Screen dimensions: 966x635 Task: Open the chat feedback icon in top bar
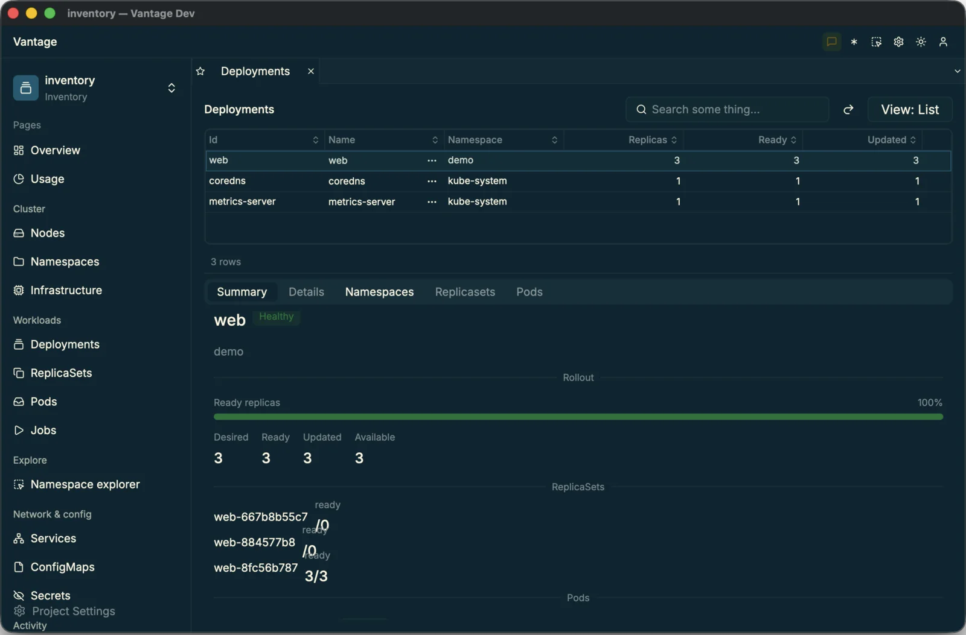pos(831,42)
